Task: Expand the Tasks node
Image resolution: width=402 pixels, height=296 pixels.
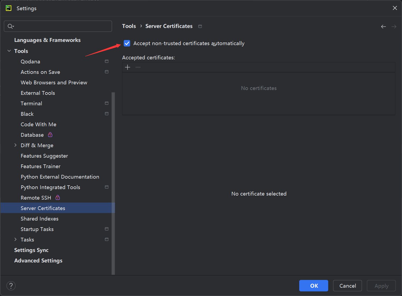Action: point(15,240)
